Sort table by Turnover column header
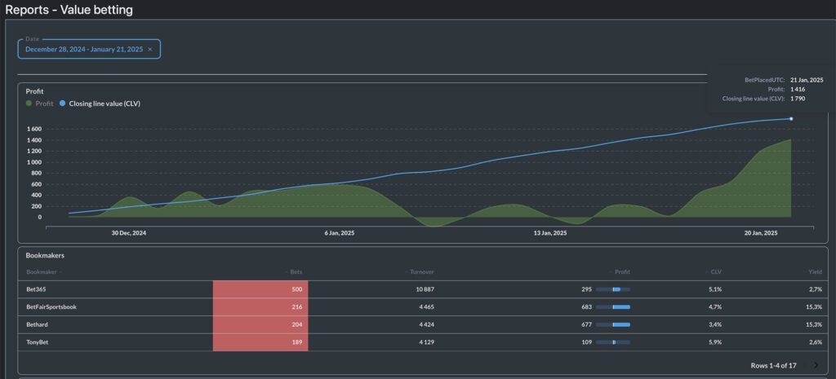836x379 pixels. point(421,271)
